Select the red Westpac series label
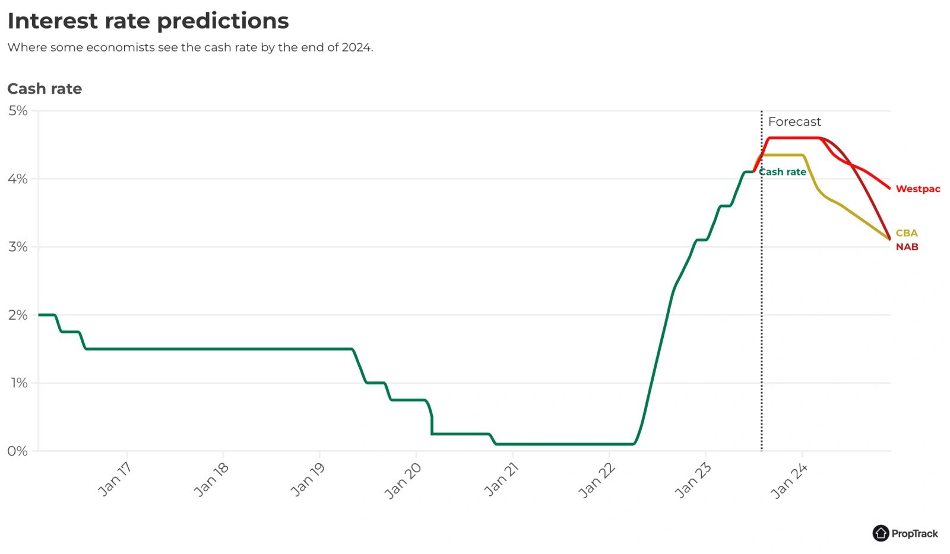 pyautogui.click(x=918, y=189)
